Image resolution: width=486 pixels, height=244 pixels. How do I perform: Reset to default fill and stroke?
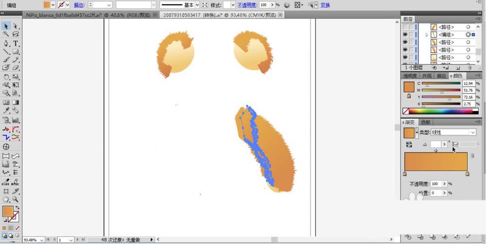(5, 220)
